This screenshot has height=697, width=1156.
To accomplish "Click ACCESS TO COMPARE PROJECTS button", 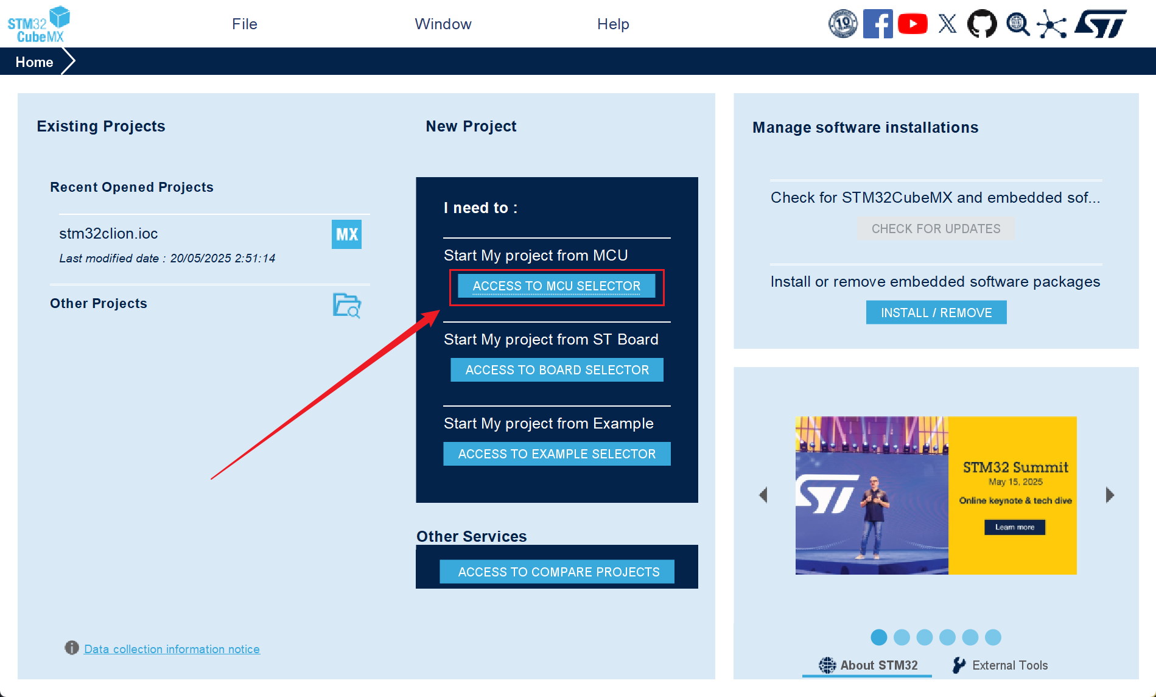I will tap(557, 572).
